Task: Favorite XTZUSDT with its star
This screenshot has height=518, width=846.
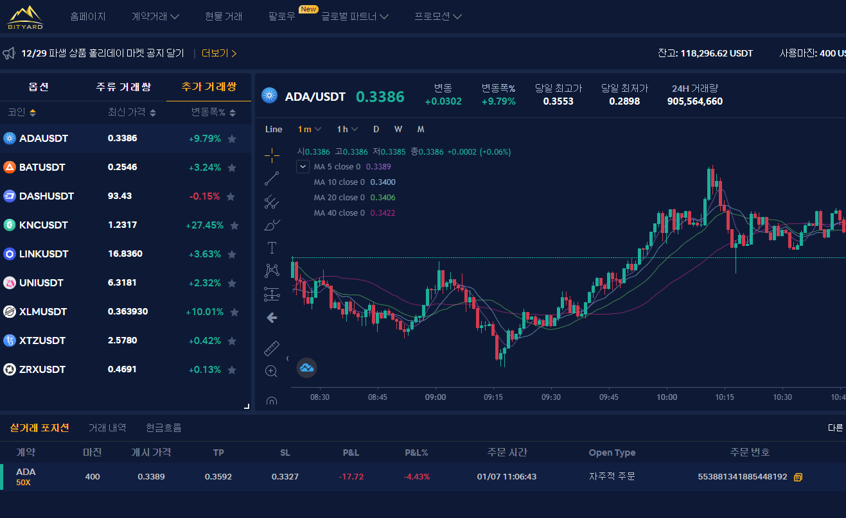Action: click(x=232, y=340)
